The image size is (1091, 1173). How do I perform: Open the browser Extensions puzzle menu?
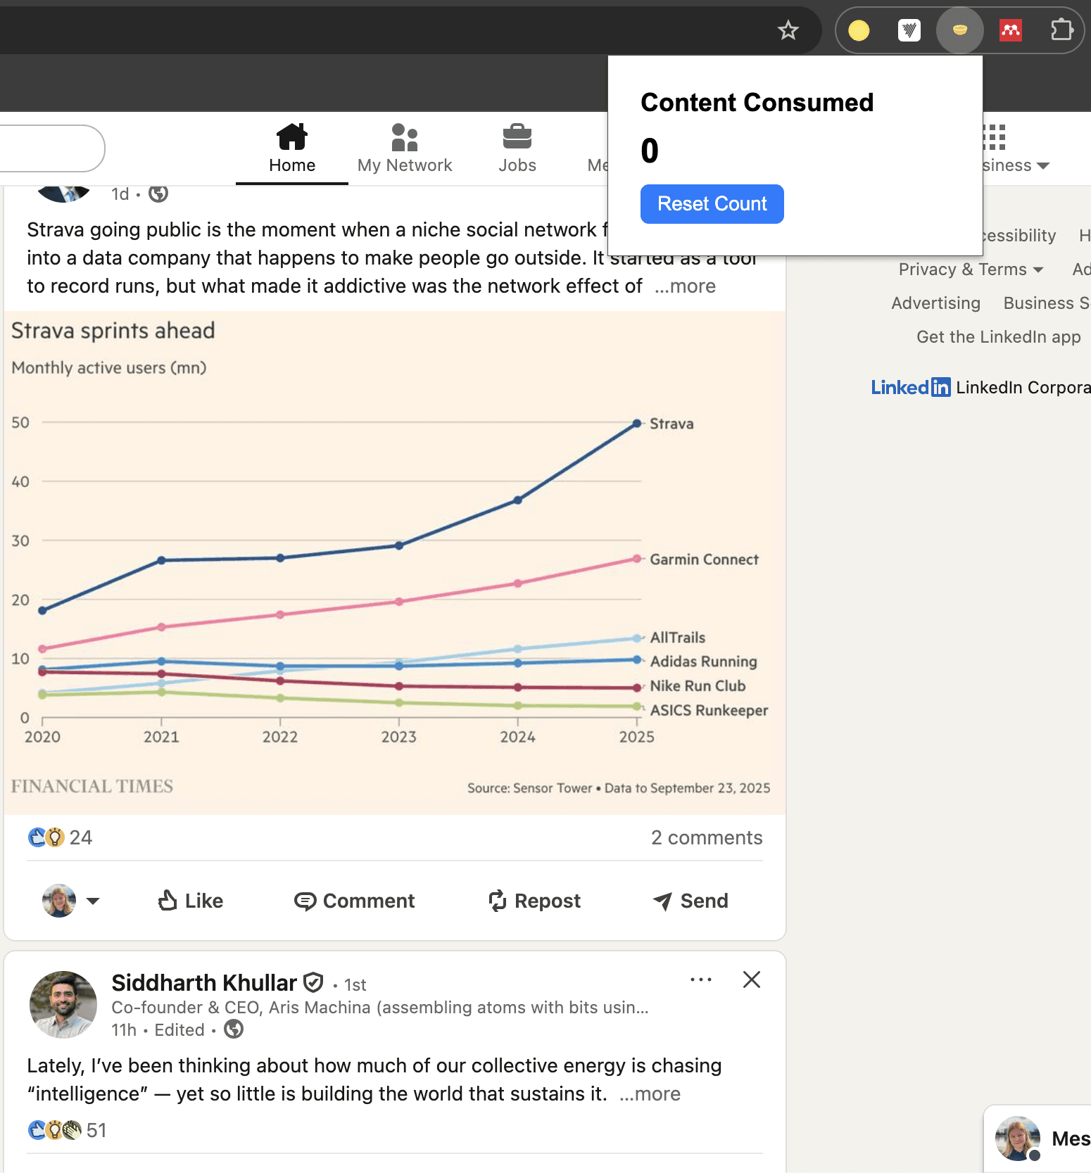tap(1061, 30)
